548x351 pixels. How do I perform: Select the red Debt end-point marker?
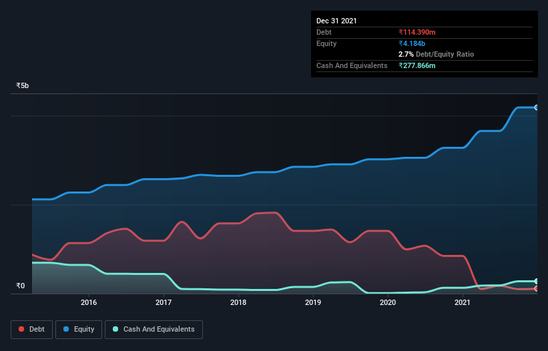[x=537, y=288]
